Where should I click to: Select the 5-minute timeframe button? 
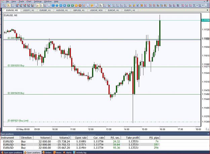57,5
